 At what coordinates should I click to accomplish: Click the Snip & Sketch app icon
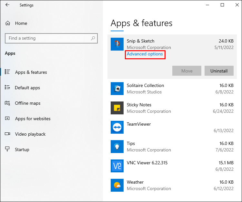pyautogui.click(x=117, y=44)
